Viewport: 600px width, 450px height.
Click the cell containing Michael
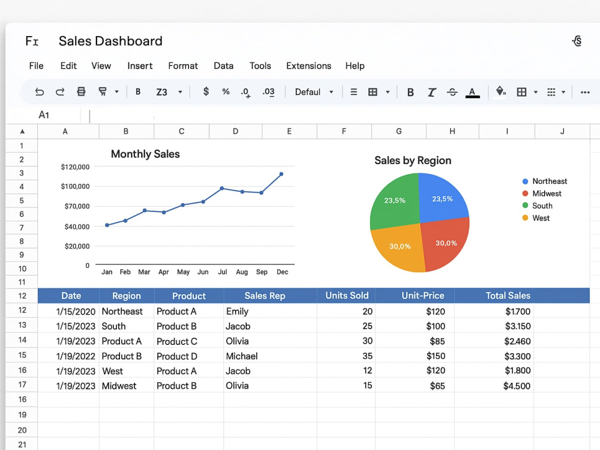(271, 356)
